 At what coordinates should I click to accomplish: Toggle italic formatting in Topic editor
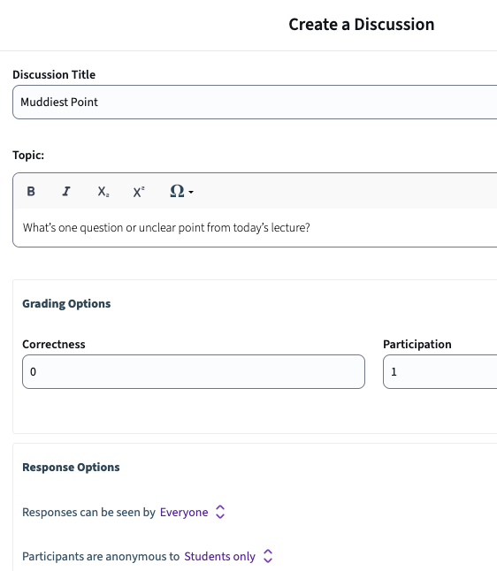coord(66,191)
